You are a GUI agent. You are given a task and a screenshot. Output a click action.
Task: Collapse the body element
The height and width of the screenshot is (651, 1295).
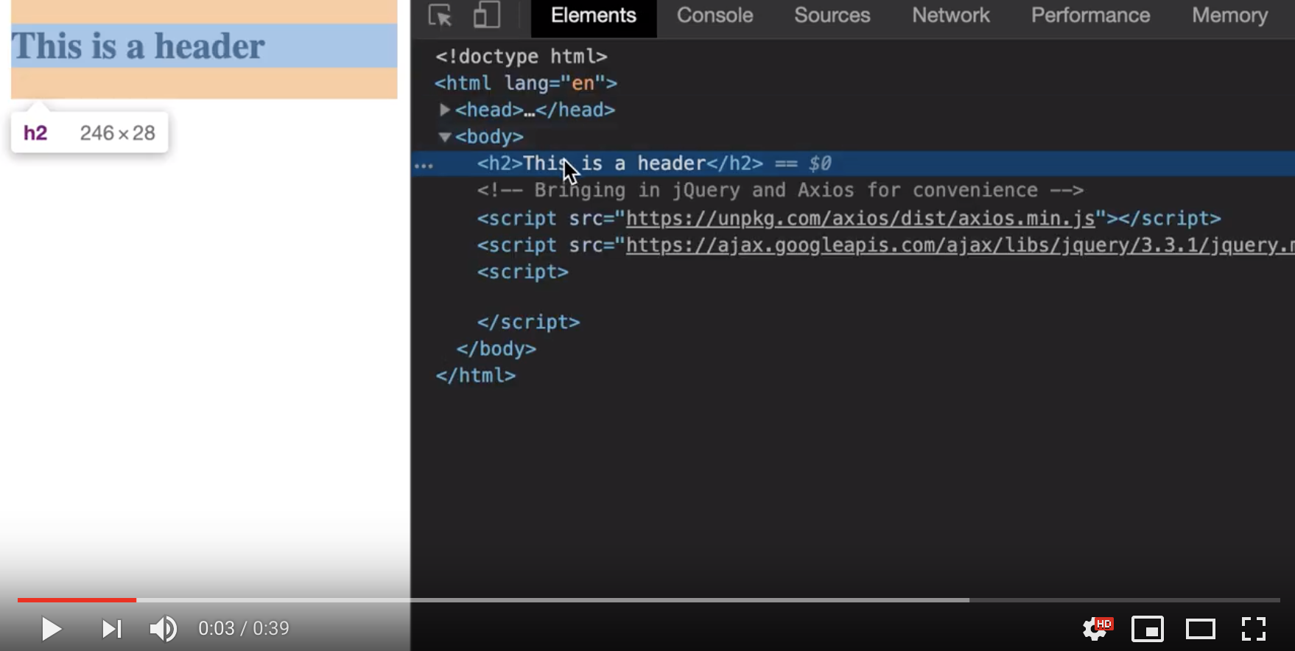coord(444,137)
